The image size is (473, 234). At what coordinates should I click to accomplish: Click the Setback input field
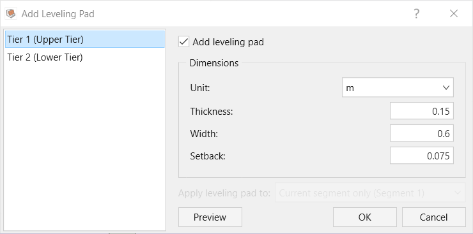tap(422, 156)
